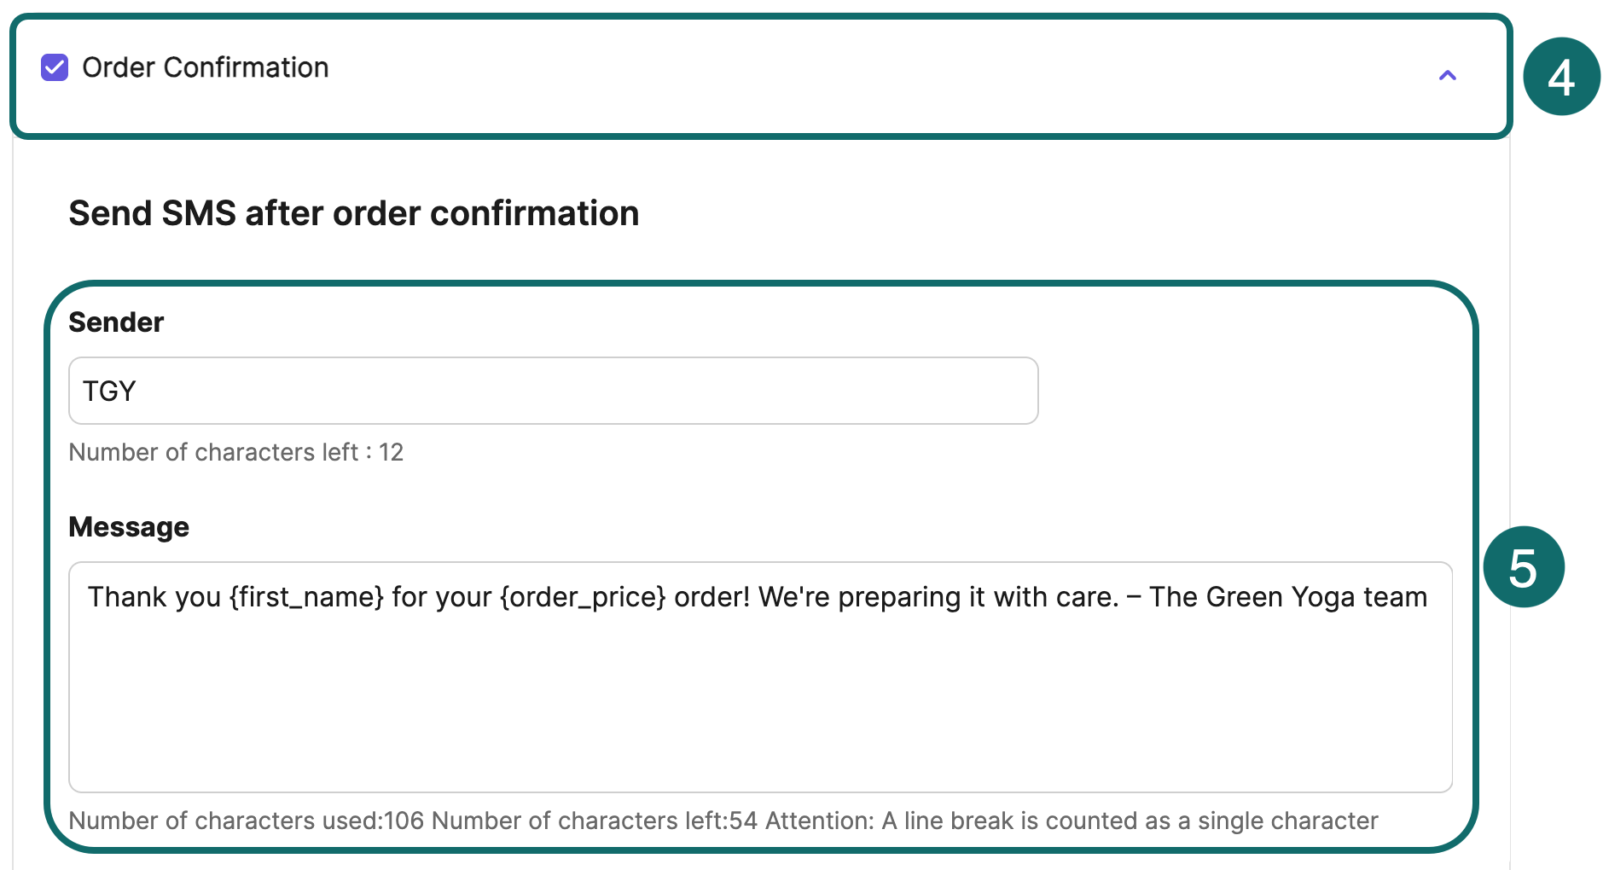Click the Send SMS after order confirmation heading
The image size is (1603, 870).
pyautogui.click(x=353, y=213)
